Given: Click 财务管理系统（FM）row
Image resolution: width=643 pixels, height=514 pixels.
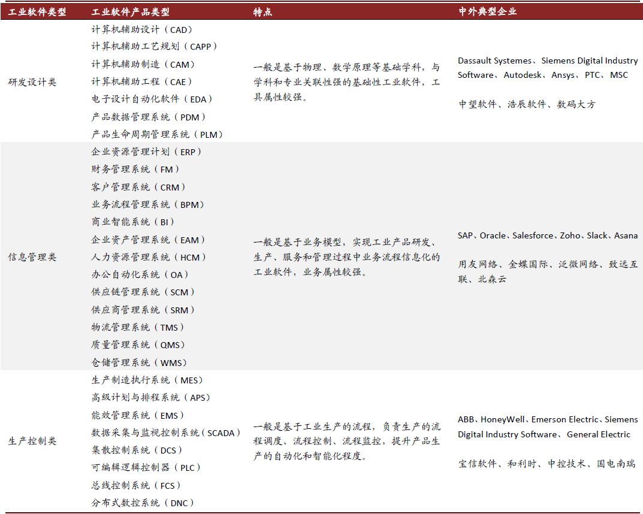Looking at the screenshot, I should tap(135, 169).
